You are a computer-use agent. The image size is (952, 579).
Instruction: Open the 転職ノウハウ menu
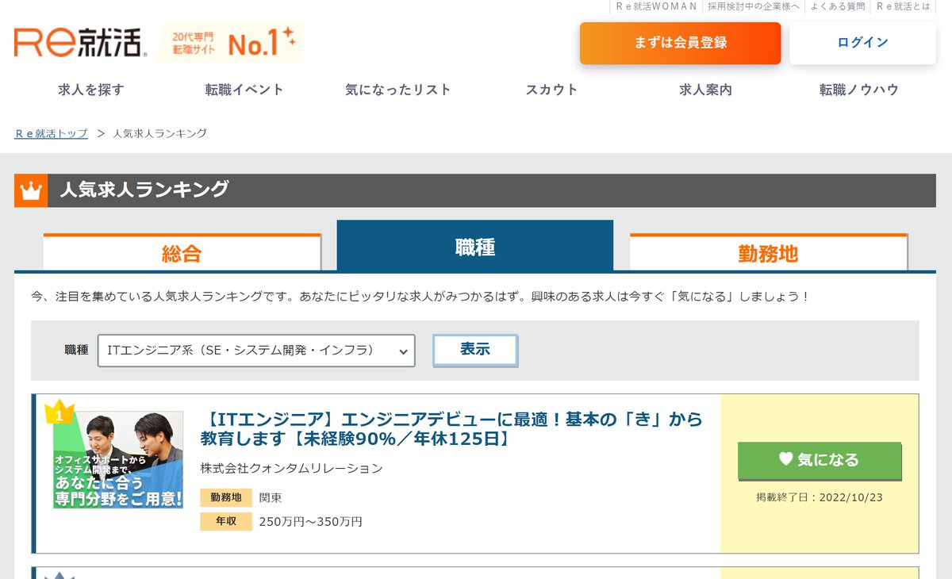[x=860, y=90]
